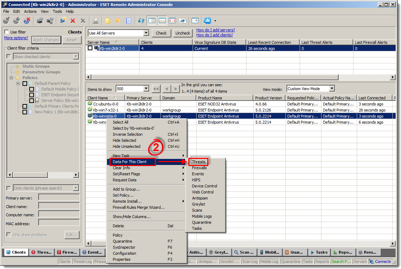Choose Quarantine in the Data submenu

[x=202, y=222]
